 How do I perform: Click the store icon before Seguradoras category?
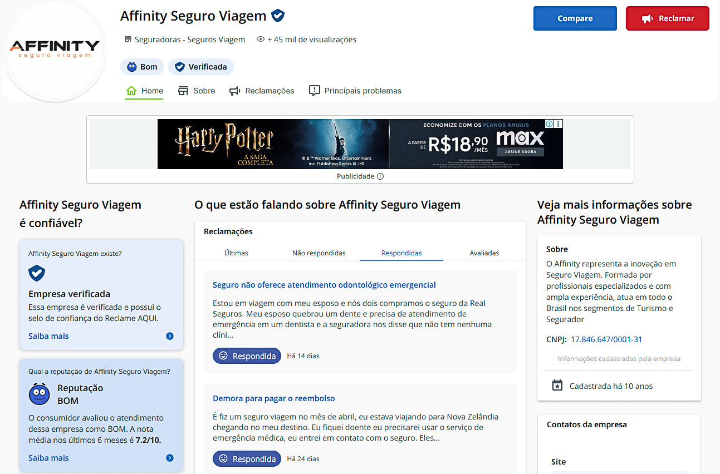pos(128,39)
